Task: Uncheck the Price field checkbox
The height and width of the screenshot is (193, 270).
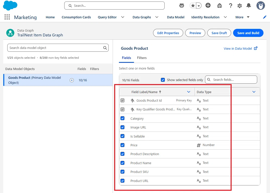Action: click(122, 145)
